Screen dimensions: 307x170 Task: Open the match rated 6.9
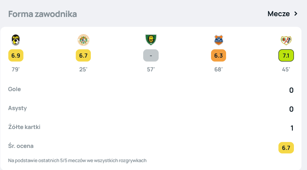[x=16, y=56]
